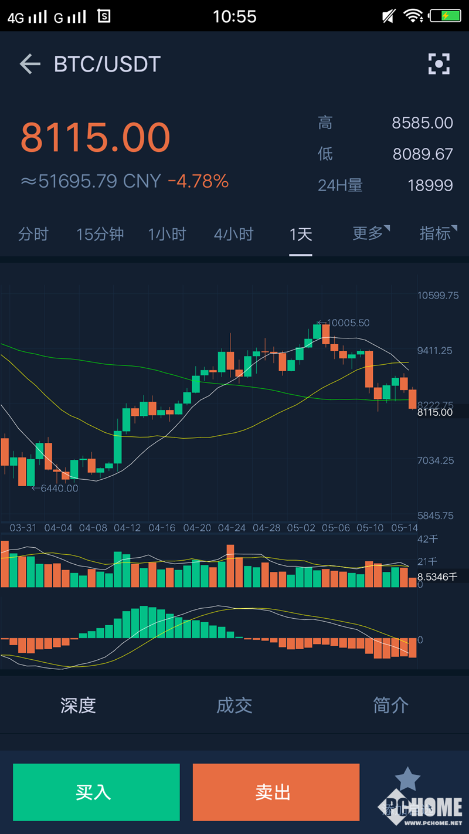Screen dimensions: 469x834
Task: Tap the 10599.75 price axis label
Action: (x=438, y=296)
